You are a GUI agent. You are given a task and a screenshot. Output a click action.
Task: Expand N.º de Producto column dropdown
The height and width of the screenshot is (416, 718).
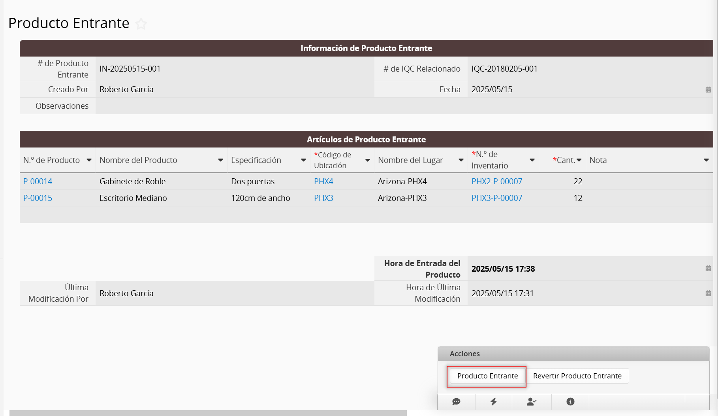[x=89, y=160]
